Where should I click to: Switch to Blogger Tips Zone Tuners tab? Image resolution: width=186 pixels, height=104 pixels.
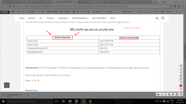tap(14, 2)
